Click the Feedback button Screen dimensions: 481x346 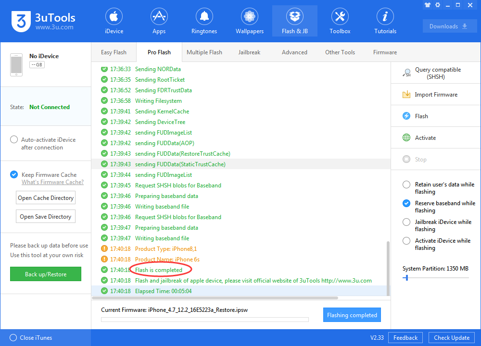coord(405,337)
